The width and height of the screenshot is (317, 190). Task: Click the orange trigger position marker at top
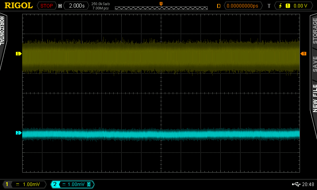tap(161, 3)
